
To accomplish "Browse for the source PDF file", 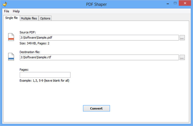I will coord(182,38).
